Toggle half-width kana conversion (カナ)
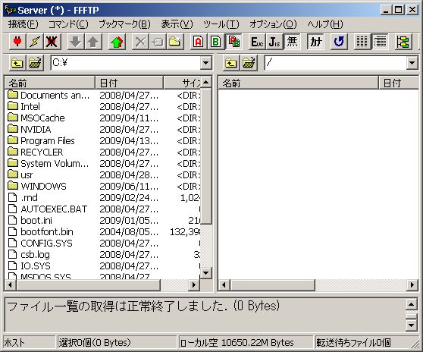 point(315,42)
